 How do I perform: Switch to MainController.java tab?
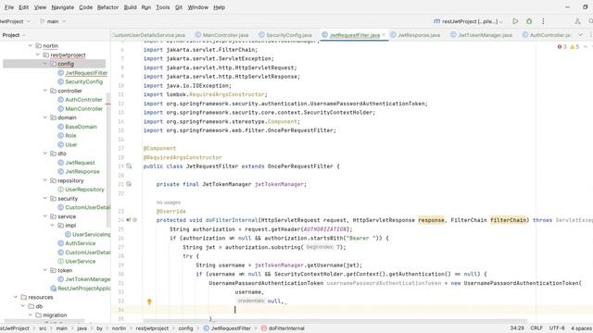coord(222,35)
